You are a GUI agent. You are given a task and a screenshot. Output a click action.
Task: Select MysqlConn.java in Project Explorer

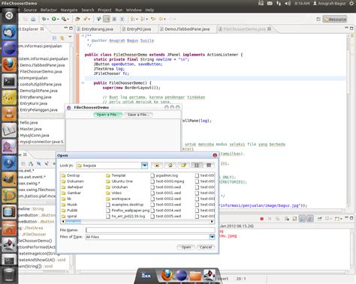(x=35, y=136)
